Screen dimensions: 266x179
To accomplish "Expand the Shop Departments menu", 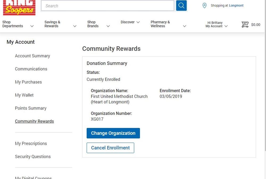I will pos(18,24).
